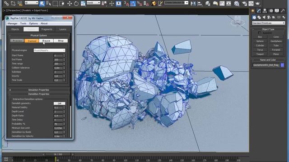Screen dimensions: 289x162
Task: Select Space Warps category icon
Action: 279,17
